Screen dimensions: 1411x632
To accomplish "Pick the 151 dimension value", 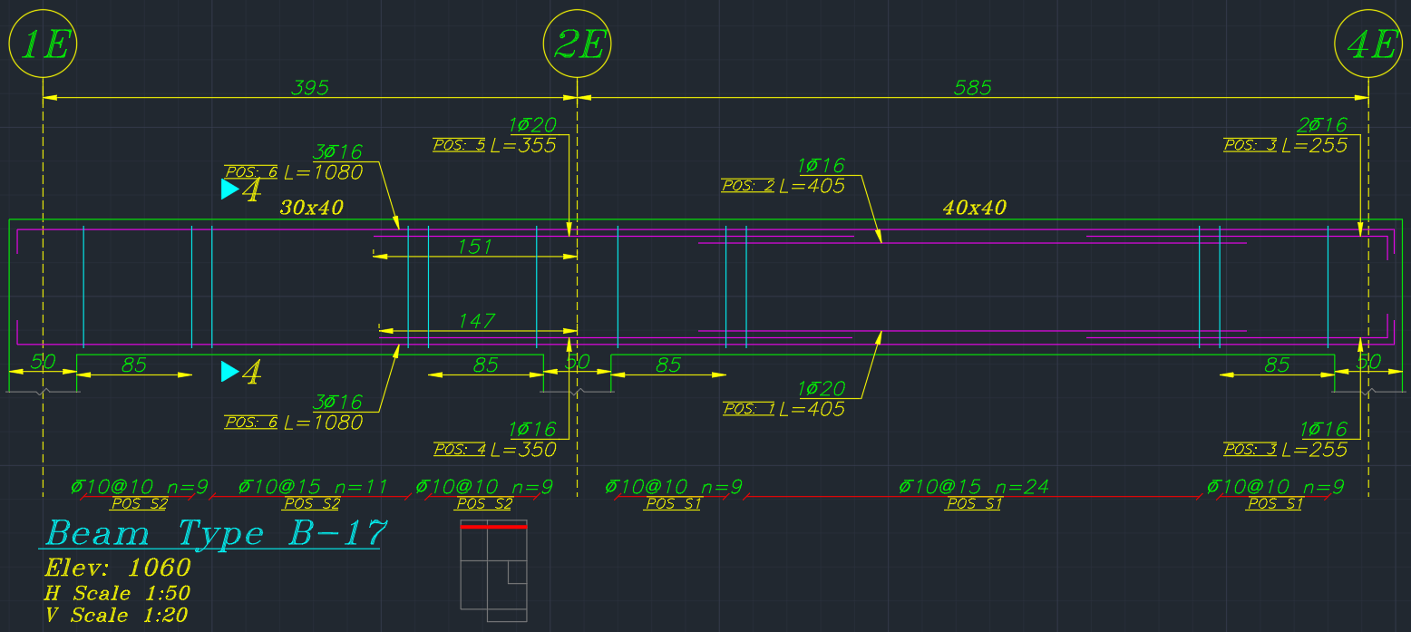I will coord(475,247).
